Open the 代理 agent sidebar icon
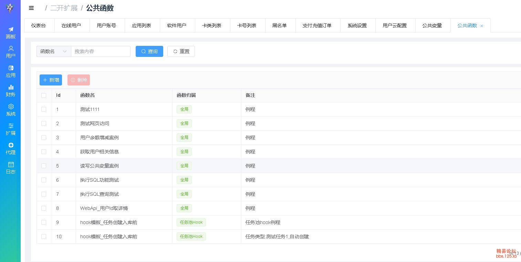 click(x=11, y=148)
